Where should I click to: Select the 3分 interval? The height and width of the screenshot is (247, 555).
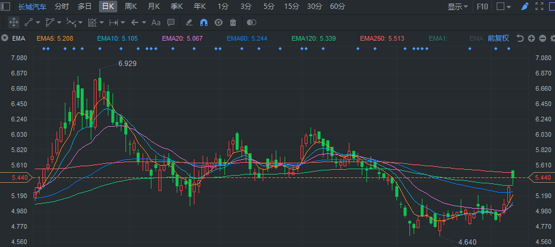point(246,6)
